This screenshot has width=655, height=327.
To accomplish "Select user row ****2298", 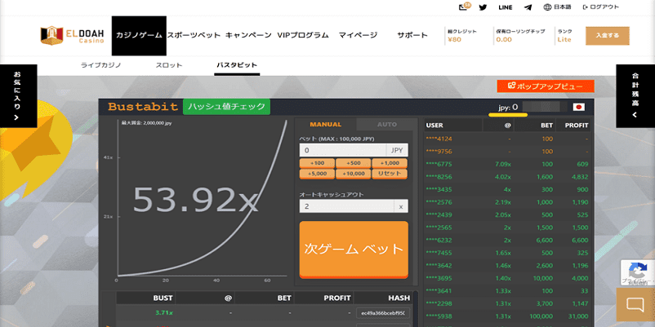I will [x=507, y=303].
